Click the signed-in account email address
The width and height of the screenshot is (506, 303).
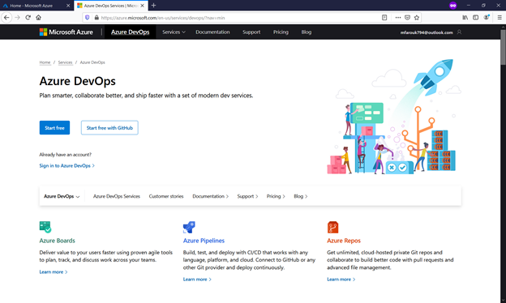click(x=427, y=32)
